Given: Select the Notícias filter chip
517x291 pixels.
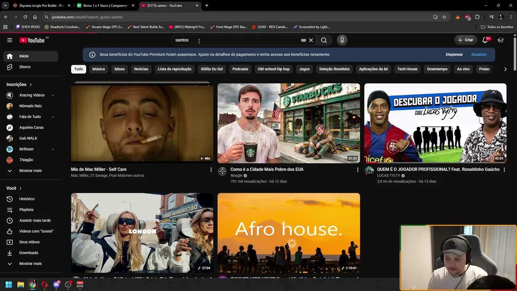Looking at the screenshot, I should (x=141, y=69).
